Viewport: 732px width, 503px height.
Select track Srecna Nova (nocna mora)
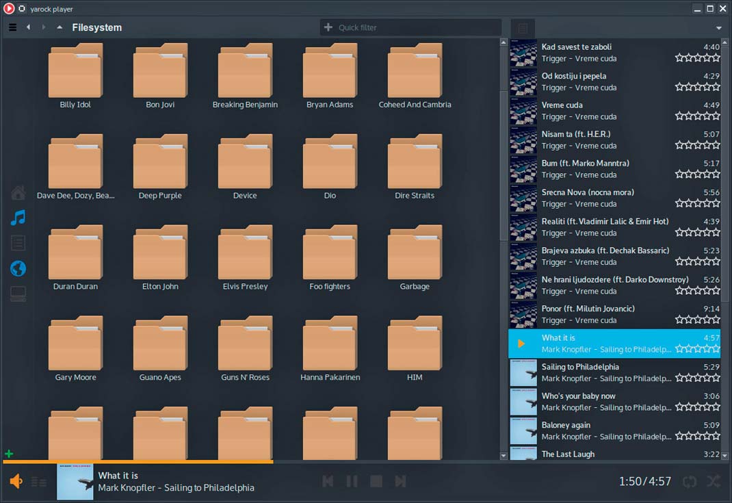pos(614,198)
